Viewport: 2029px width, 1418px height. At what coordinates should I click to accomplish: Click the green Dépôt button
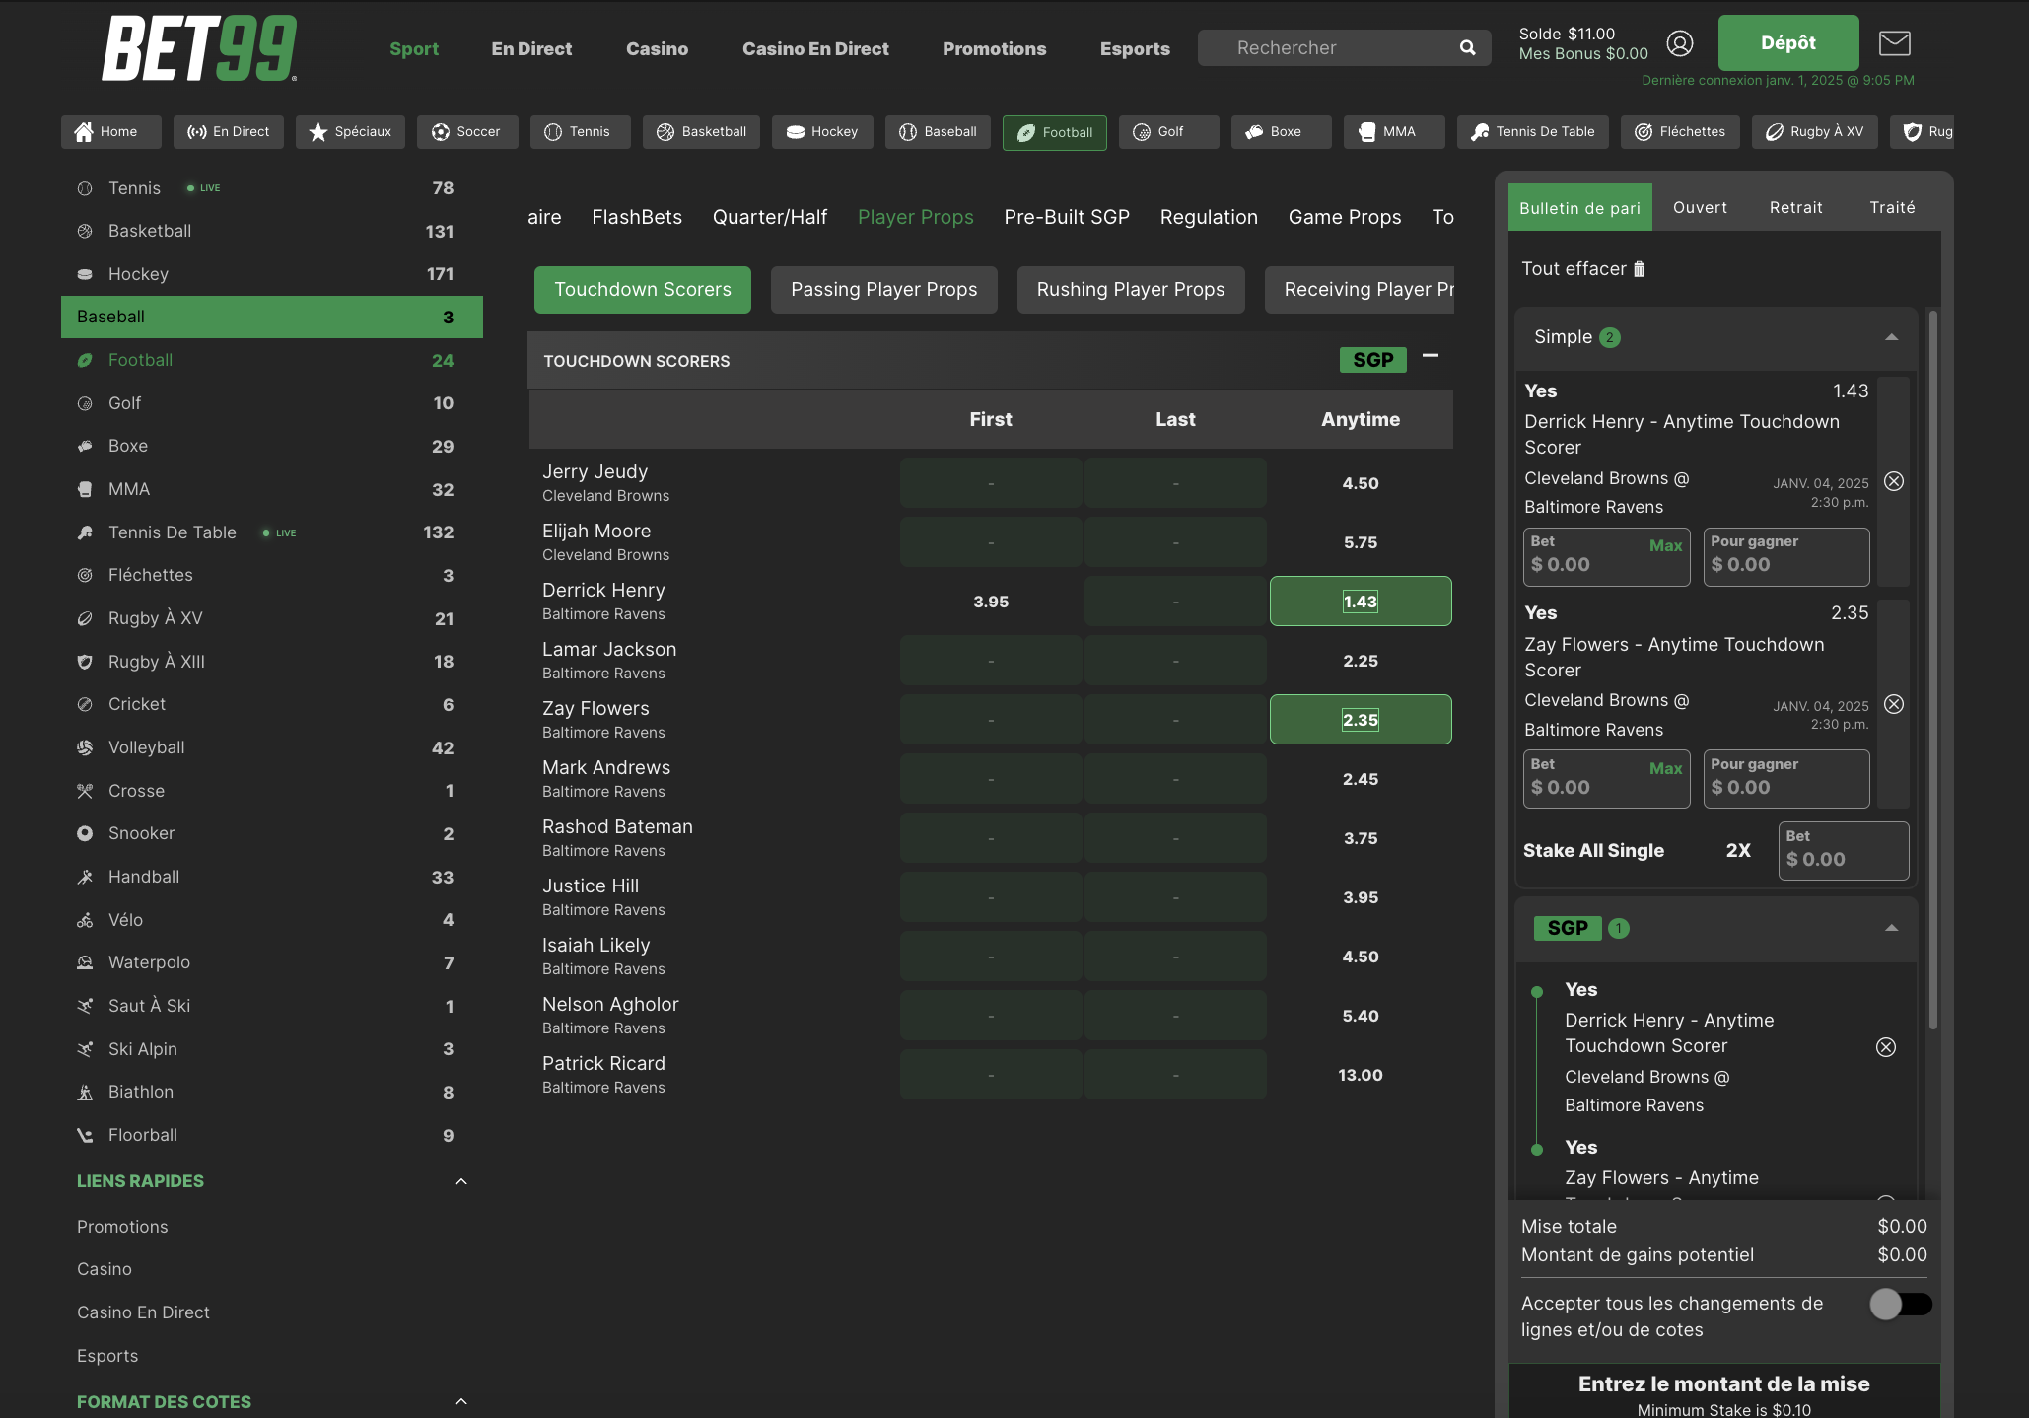click(1788, 42)
